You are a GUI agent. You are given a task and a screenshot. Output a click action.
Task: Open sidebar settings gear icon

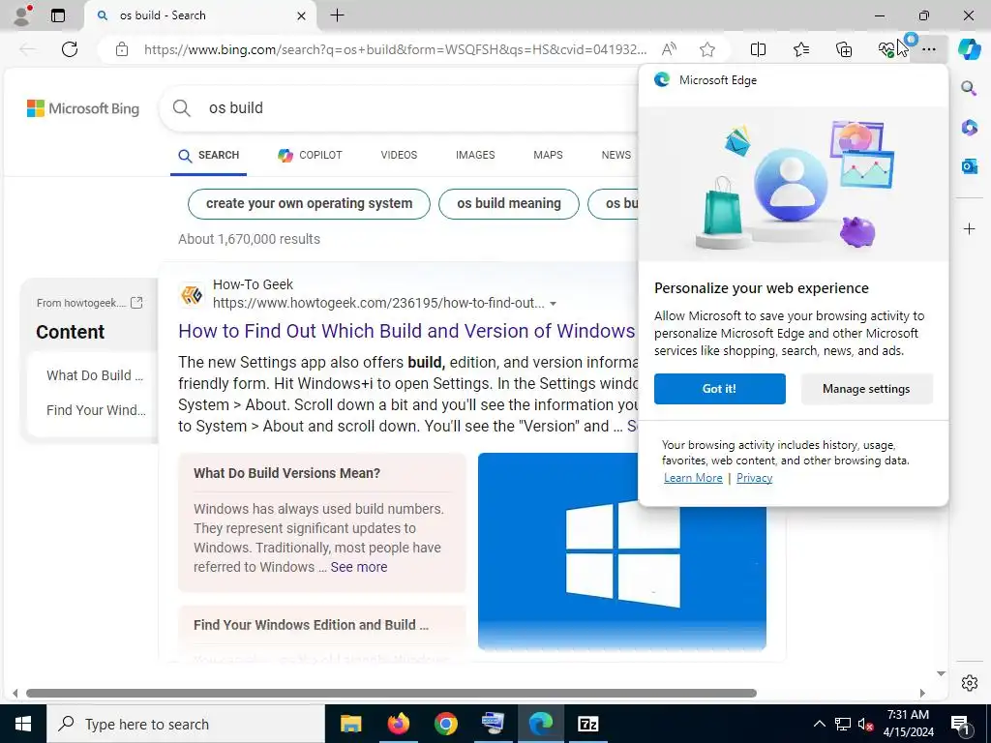[969, 683]
